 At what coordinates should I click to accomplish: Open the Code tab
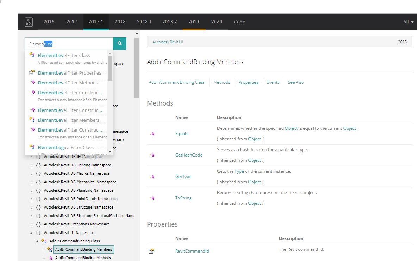pos(239,22)
